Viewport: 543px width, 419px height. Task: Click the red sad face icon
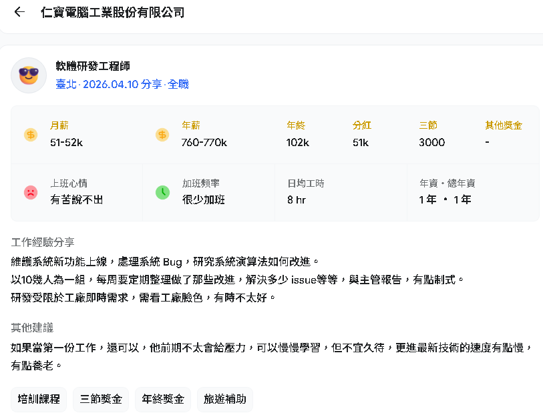pyautogui.click(x=31, y=192)
